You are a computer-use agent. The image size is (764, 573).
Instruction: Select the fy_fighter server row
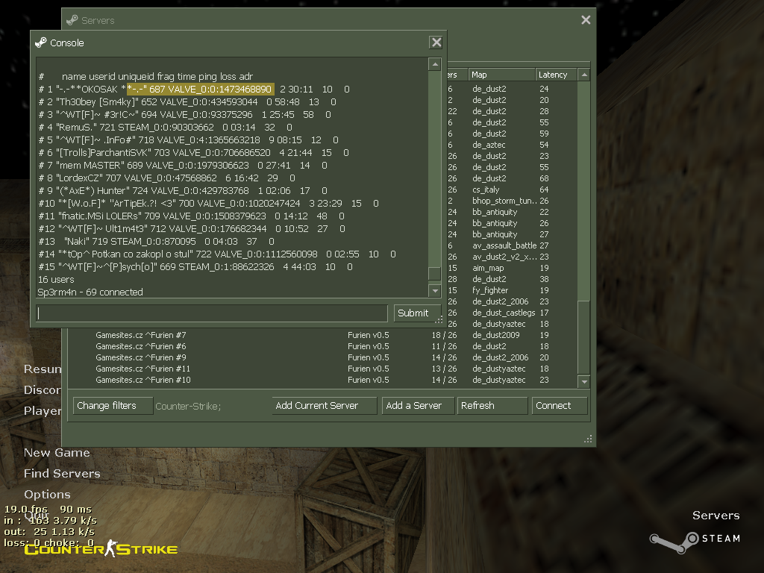point(512,290)
